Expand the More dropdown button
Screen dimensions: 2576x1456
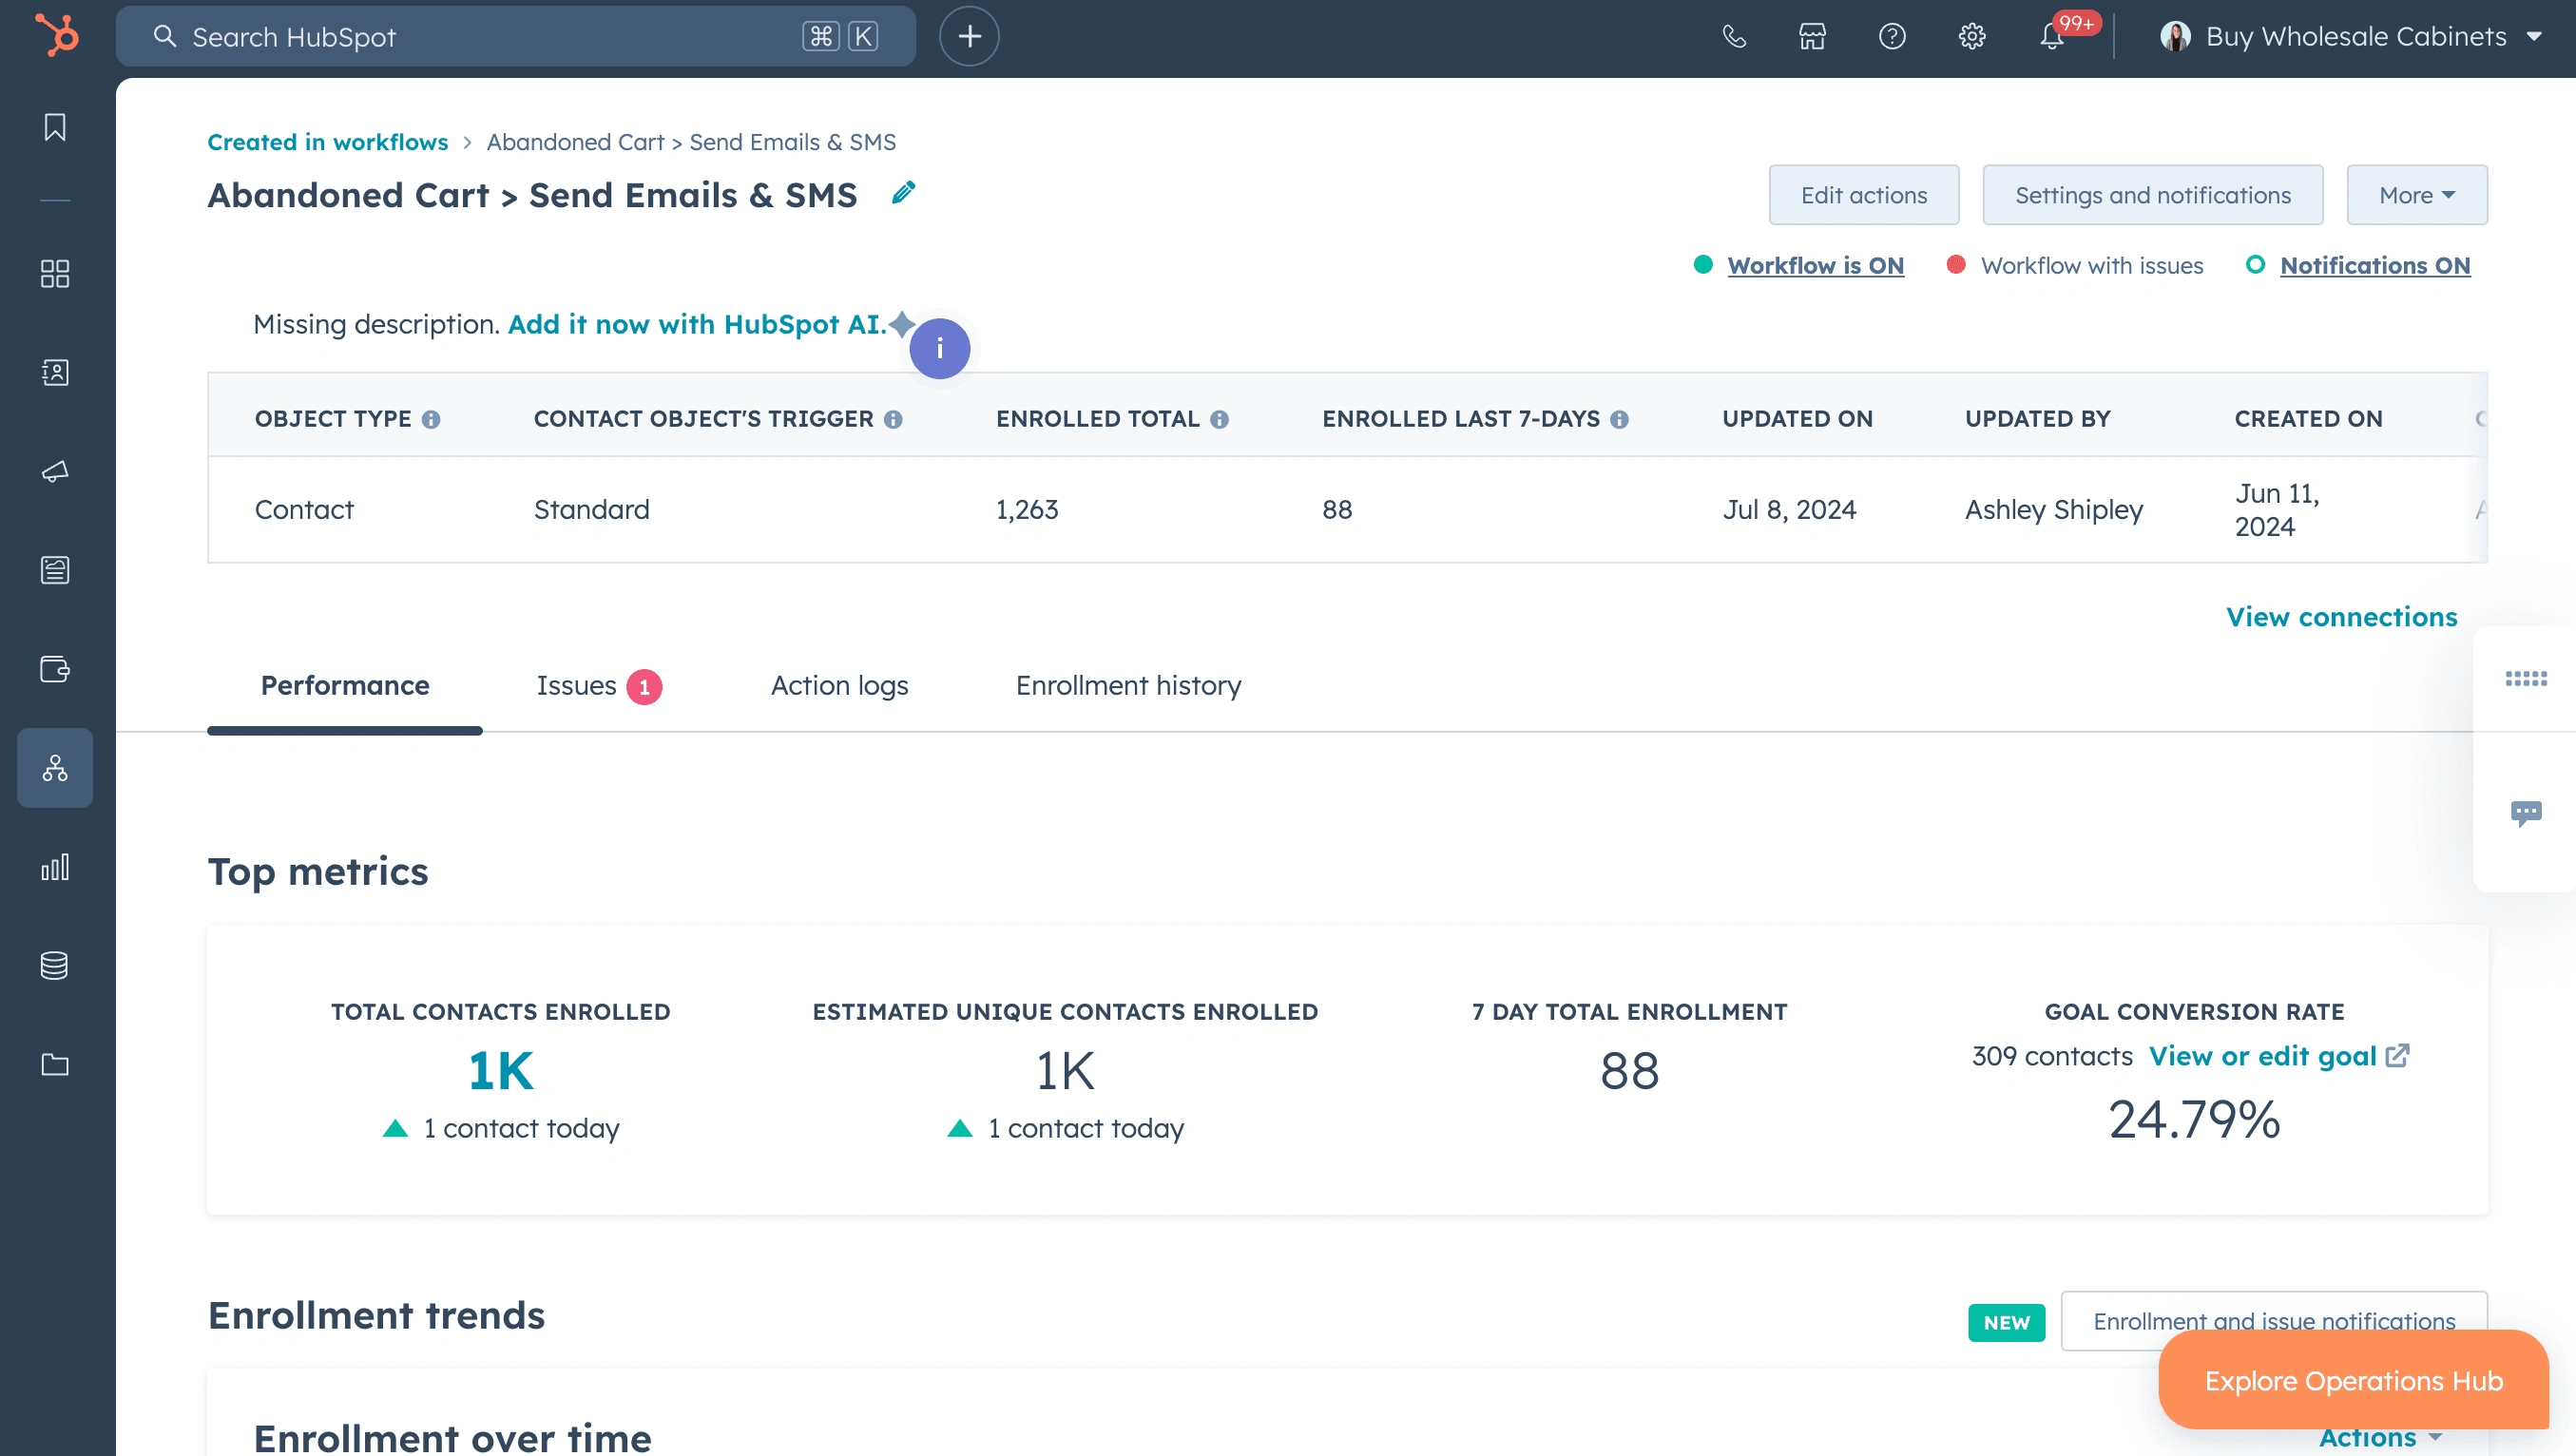click(2417, 195)
